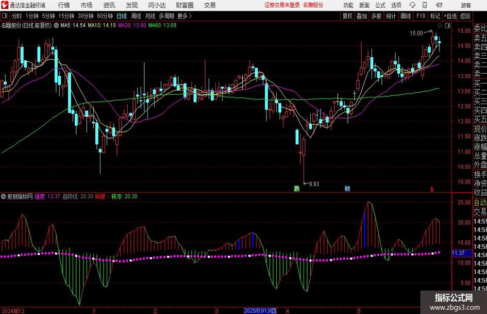Open the 交易 menu
The height and width of the screenshot is (314, 487).
[210, 5]
